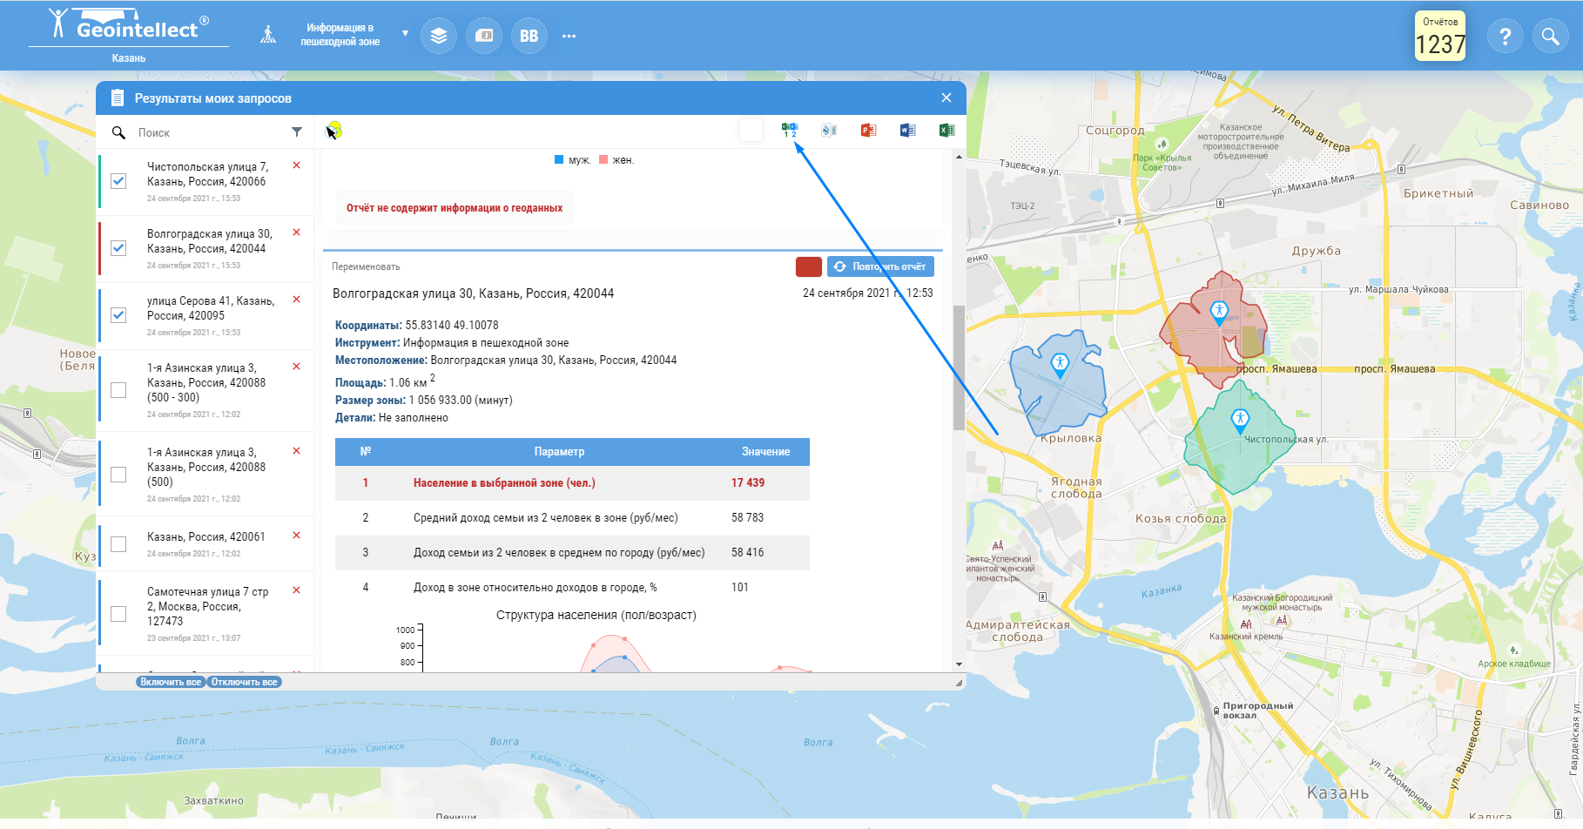Open map search with the magnifier button

(1550, 36)
